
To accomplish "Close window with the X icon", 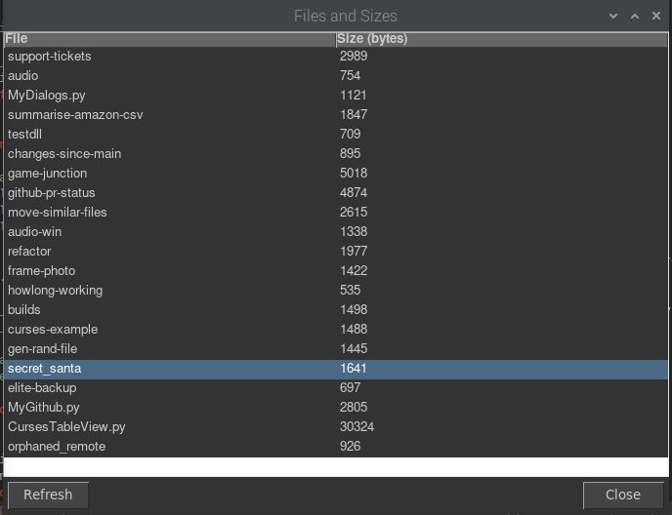I will (x=656, y=16).
